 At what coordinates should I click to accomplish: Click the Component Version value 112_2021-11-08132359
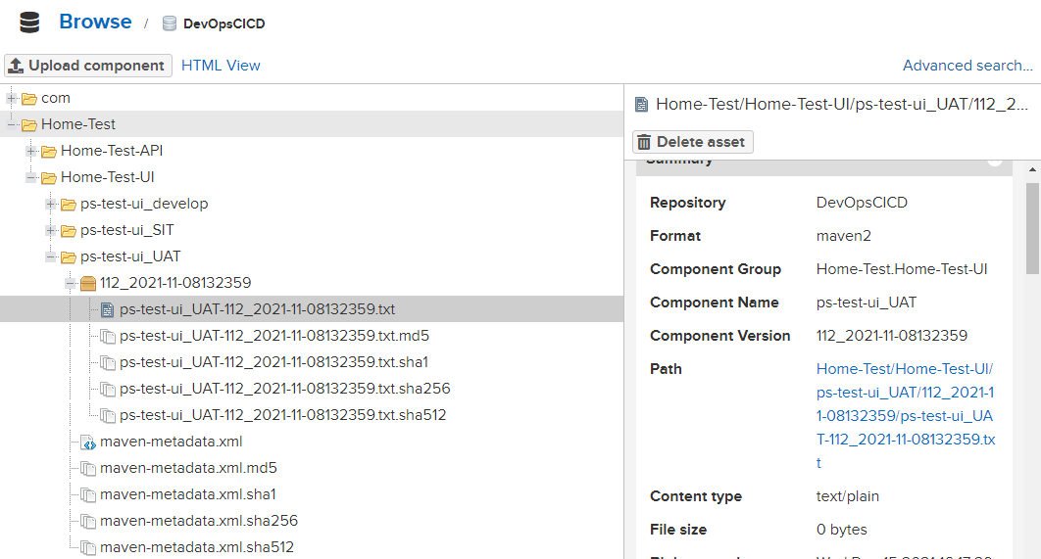click(892, 336)
